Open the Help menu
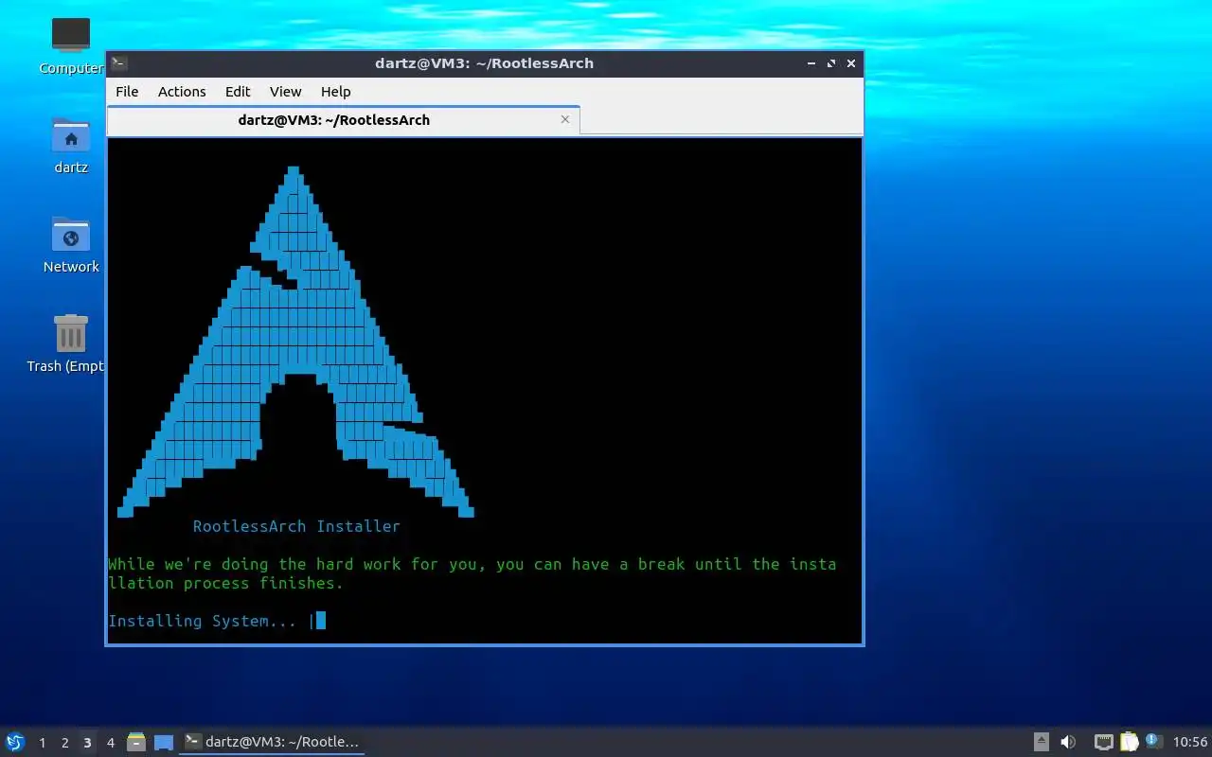Viewport: 1212px width, 757px height. (335, 92)
